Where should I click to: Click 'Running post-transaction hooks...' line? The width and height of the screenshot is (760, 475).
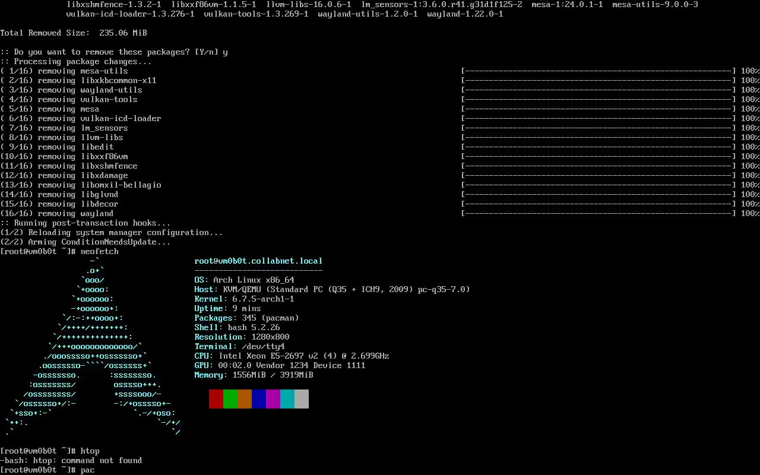coord(85,223)
